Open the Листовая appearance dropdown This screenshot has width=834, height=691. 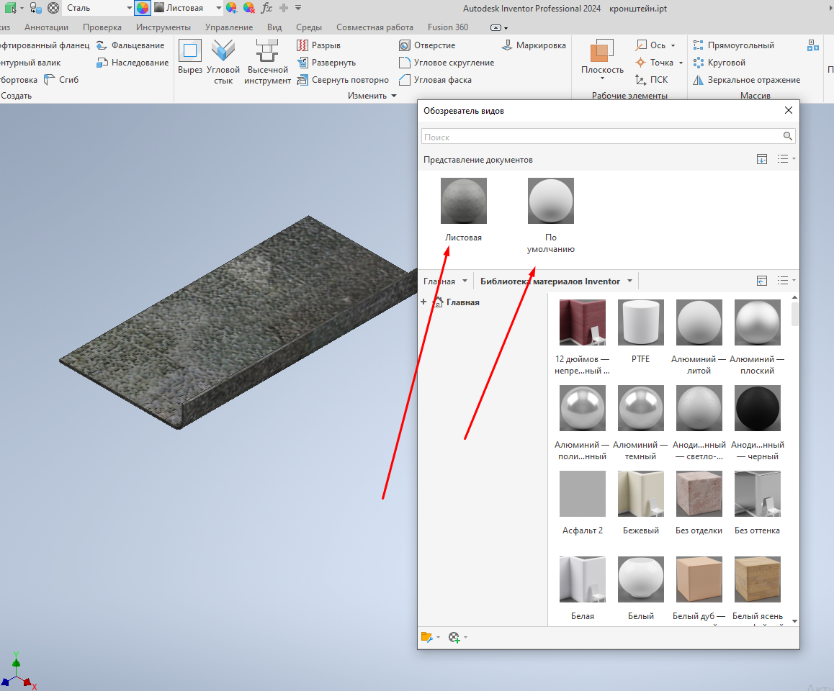[219, 8]
